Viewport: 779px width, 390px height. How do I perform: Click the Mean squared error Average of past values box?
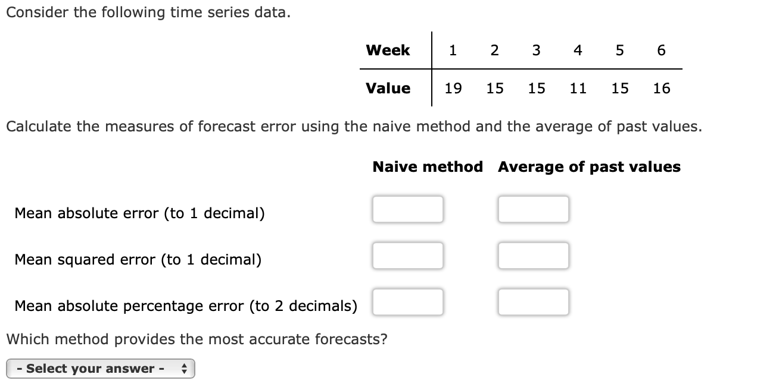533,255
